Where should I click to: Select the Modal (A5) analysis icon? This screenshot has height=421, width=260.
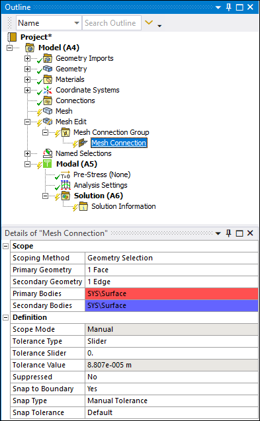coord(48,164)
